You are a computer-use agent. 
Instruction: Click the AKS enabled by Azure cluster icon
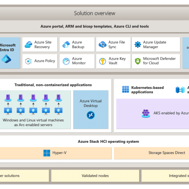click(x=146, y=113)
